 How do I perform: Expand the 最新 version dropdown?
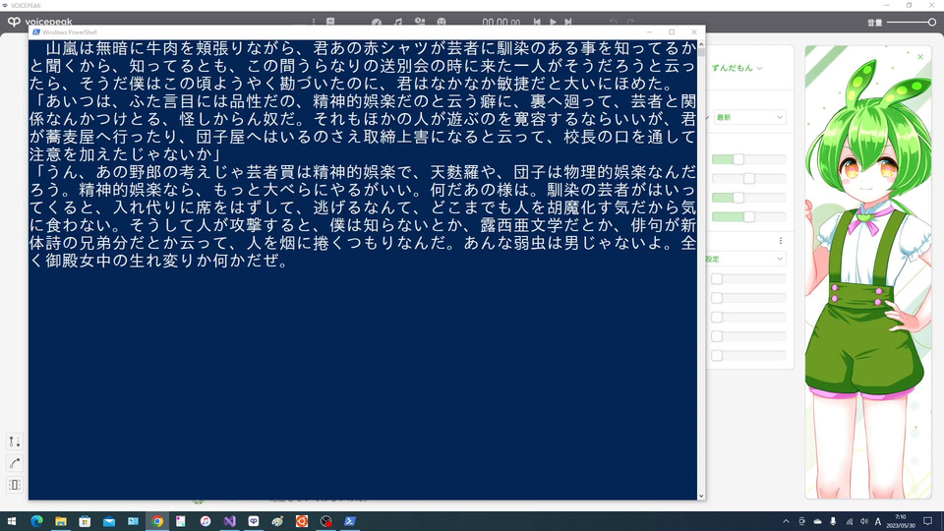749,117
